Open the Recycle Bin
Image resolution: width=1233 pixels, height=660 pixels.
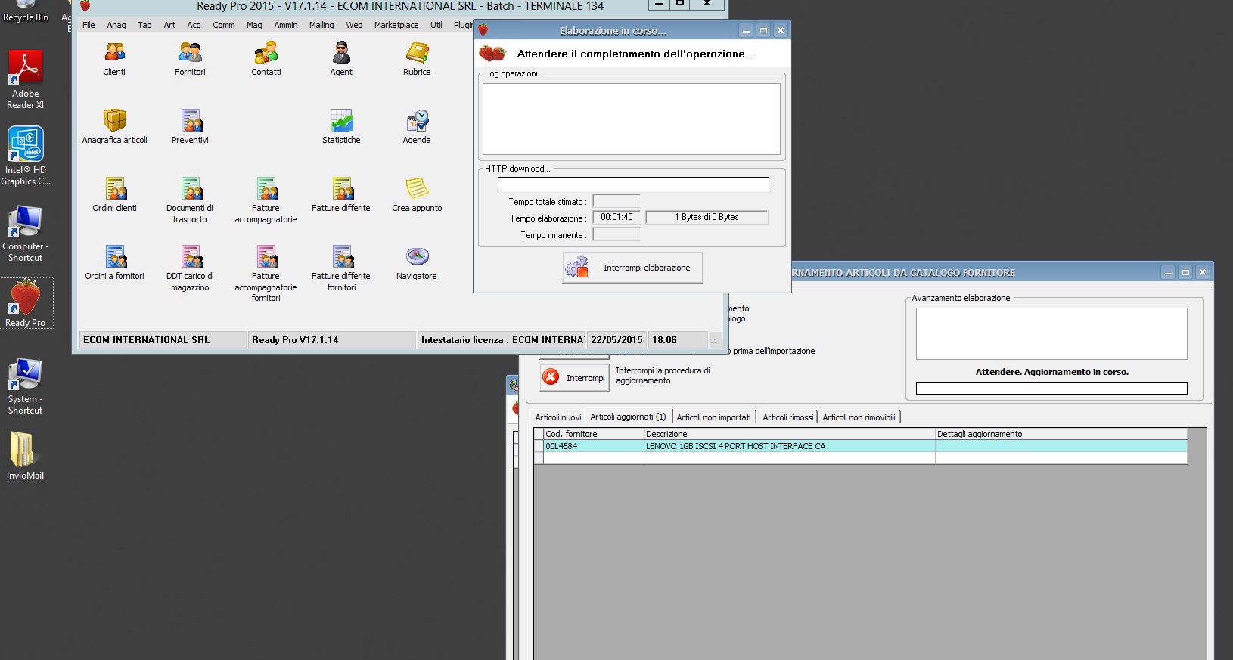click(x=26, y=12)
